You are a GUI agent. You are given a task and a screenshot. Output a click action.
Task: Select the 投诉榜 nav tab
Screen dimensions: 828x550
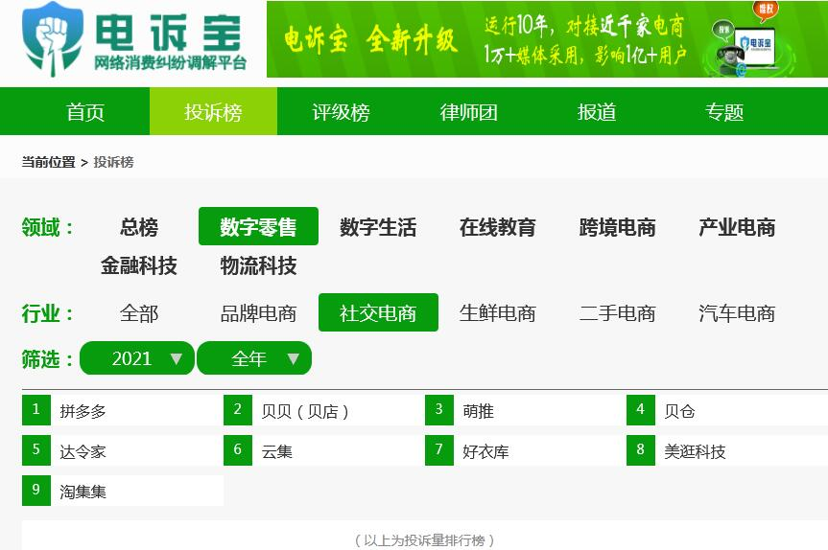coord(213,112)
